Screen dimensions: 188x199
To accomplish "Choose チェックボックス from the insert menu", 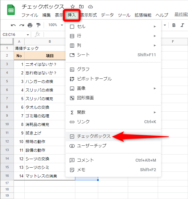I will (x=113, y=137).
